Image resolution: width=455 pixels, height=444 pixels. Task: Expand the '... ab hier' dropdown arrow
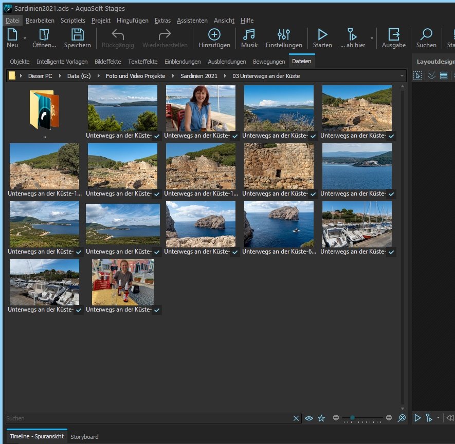coord(372,38)
